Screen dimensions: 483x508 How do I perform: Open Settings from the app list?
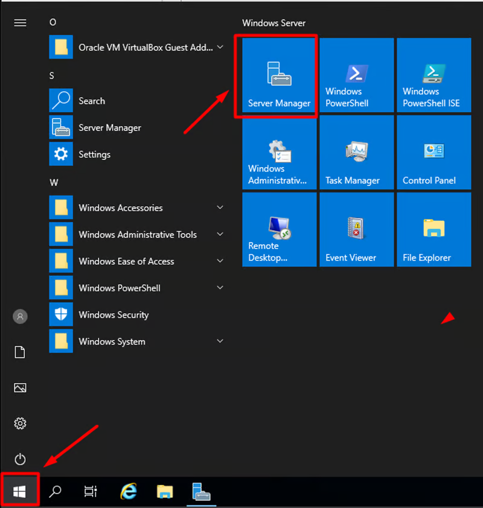(94, 154)
